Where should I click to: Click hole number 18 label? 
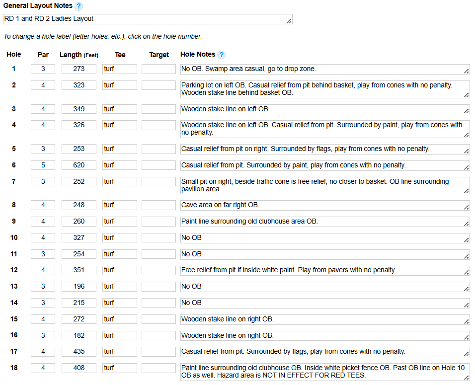(14, 368)
